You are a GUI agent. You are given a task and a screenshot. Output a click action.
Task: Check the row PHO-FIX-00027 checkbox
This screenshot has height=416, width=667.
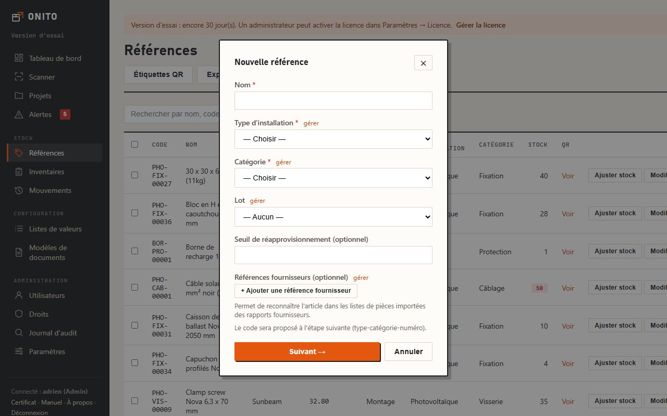(135, 175)
